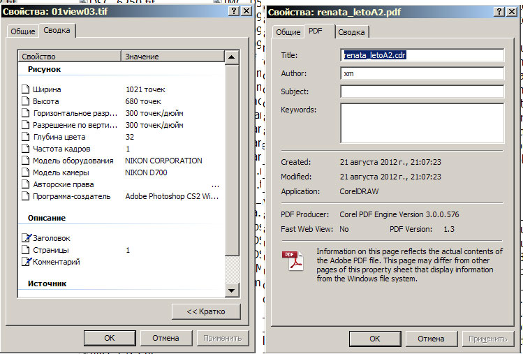
Task: Click the icon beside Частота кадров row
Action: click(x=25, y=149)
